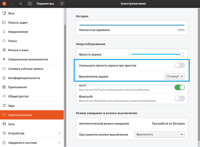Image resolution: width=200 pixels, height=147 pixels.
Task: Open the hamburger menu in the header
Action: (x=62, y=4)
